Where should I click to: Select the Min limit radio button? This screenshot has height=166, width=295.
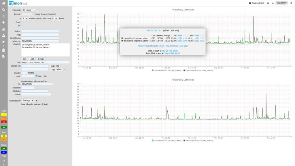click(x=43, y=76)
